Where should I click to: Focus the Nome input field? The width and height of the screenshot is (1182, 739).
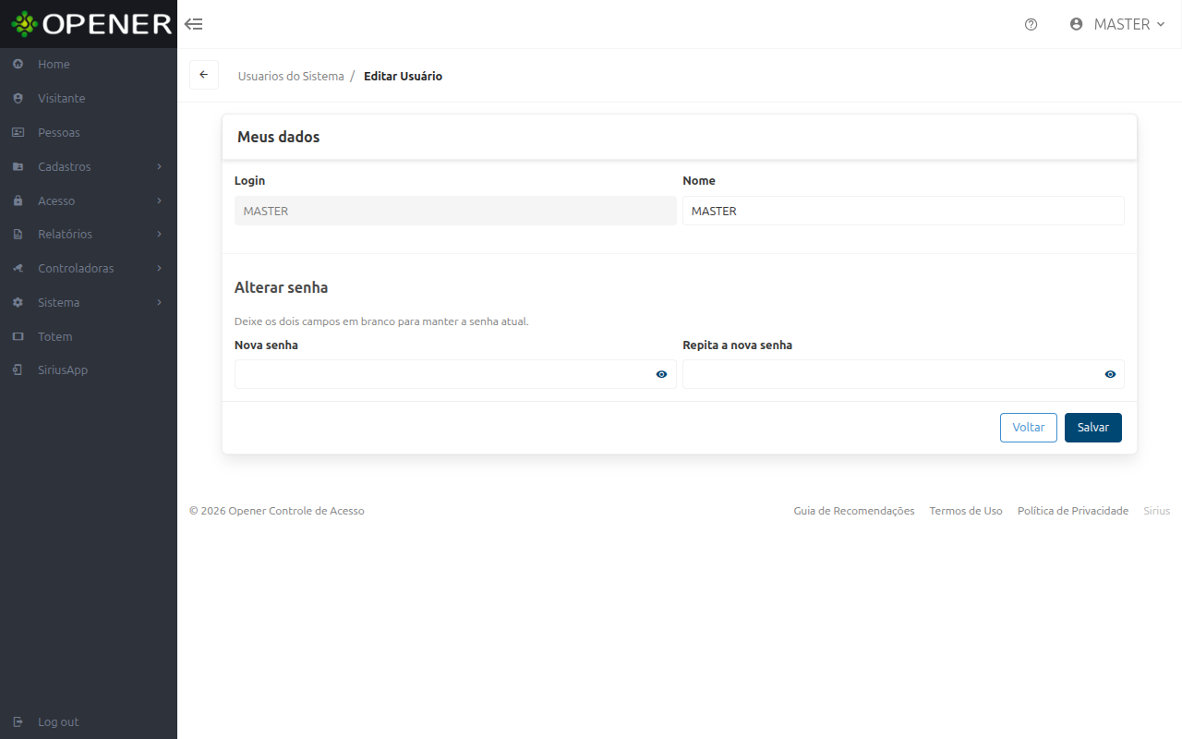pos(903,211)
